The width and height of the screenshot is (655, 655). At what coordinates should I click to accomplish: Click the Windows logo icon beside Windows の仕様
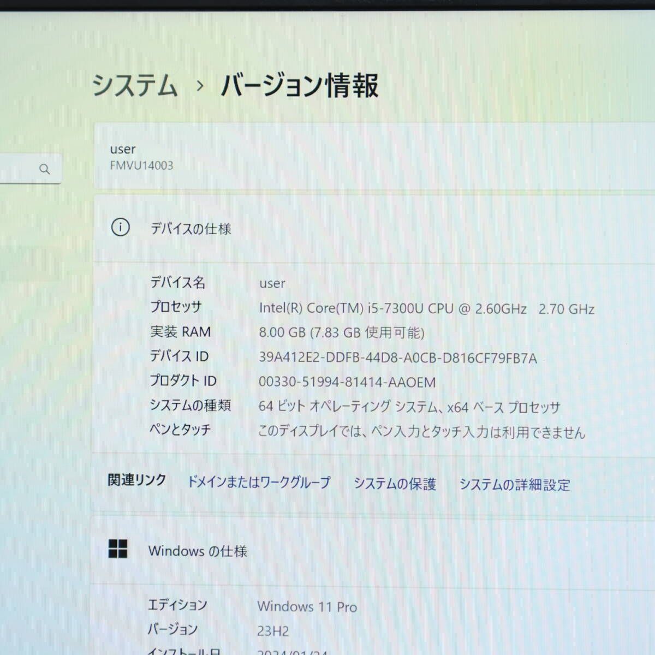click(118, 549)
